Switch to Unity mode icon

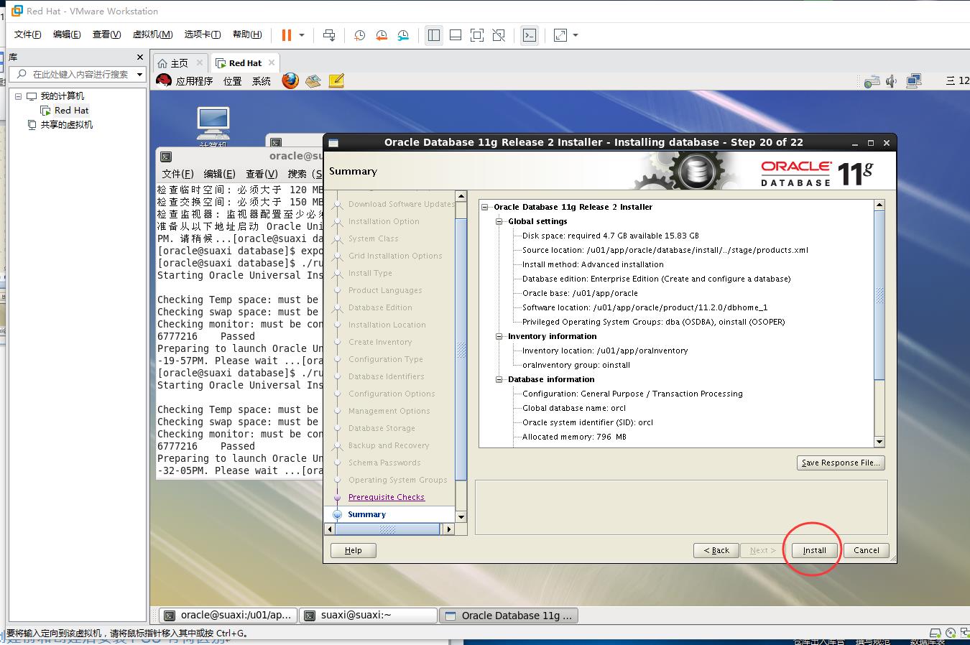click(x=499, y=35)
